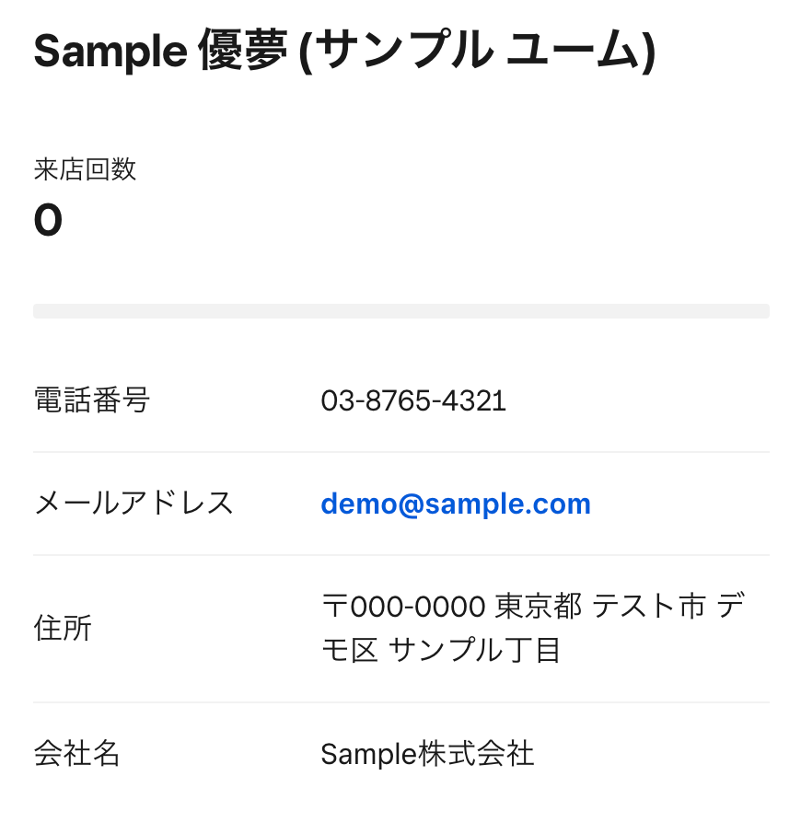Select the phone number 03-8765-4321
This screenshot has width=801, height=834.
413,400
